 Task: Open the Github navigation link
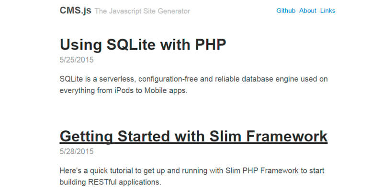[286, 11]
